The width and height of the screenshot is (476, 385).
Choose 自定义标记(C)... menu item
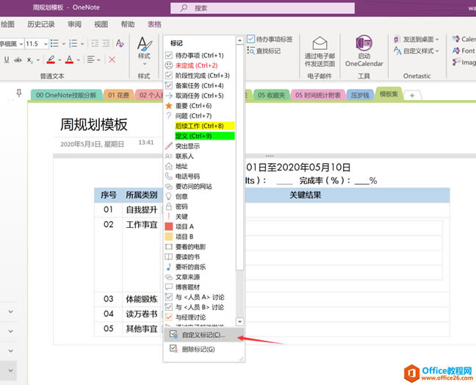tap(203, 335)
